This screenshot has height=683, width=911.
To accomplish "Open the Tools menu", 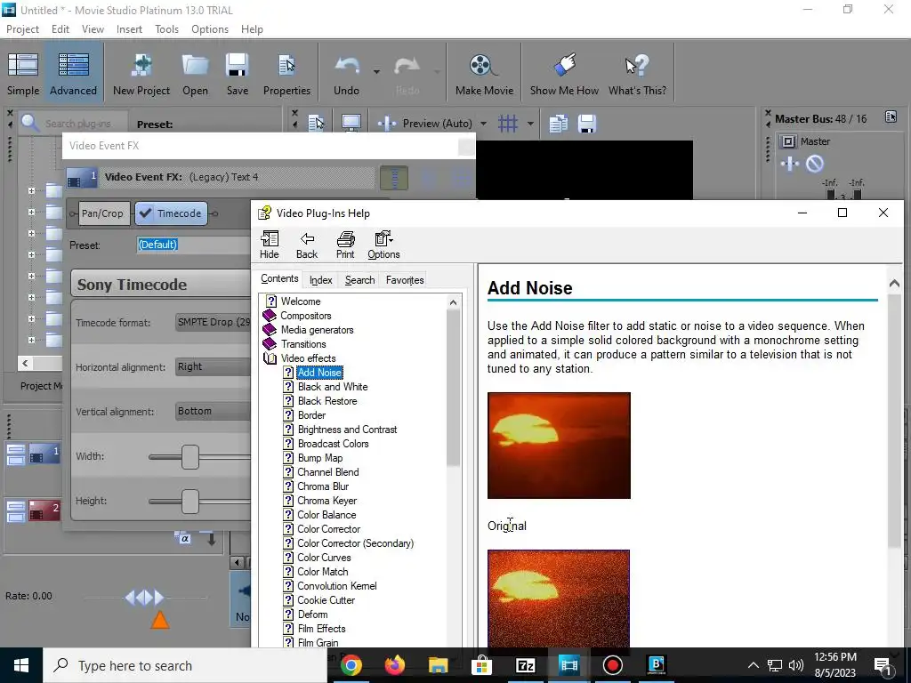I will coord(166,29).
